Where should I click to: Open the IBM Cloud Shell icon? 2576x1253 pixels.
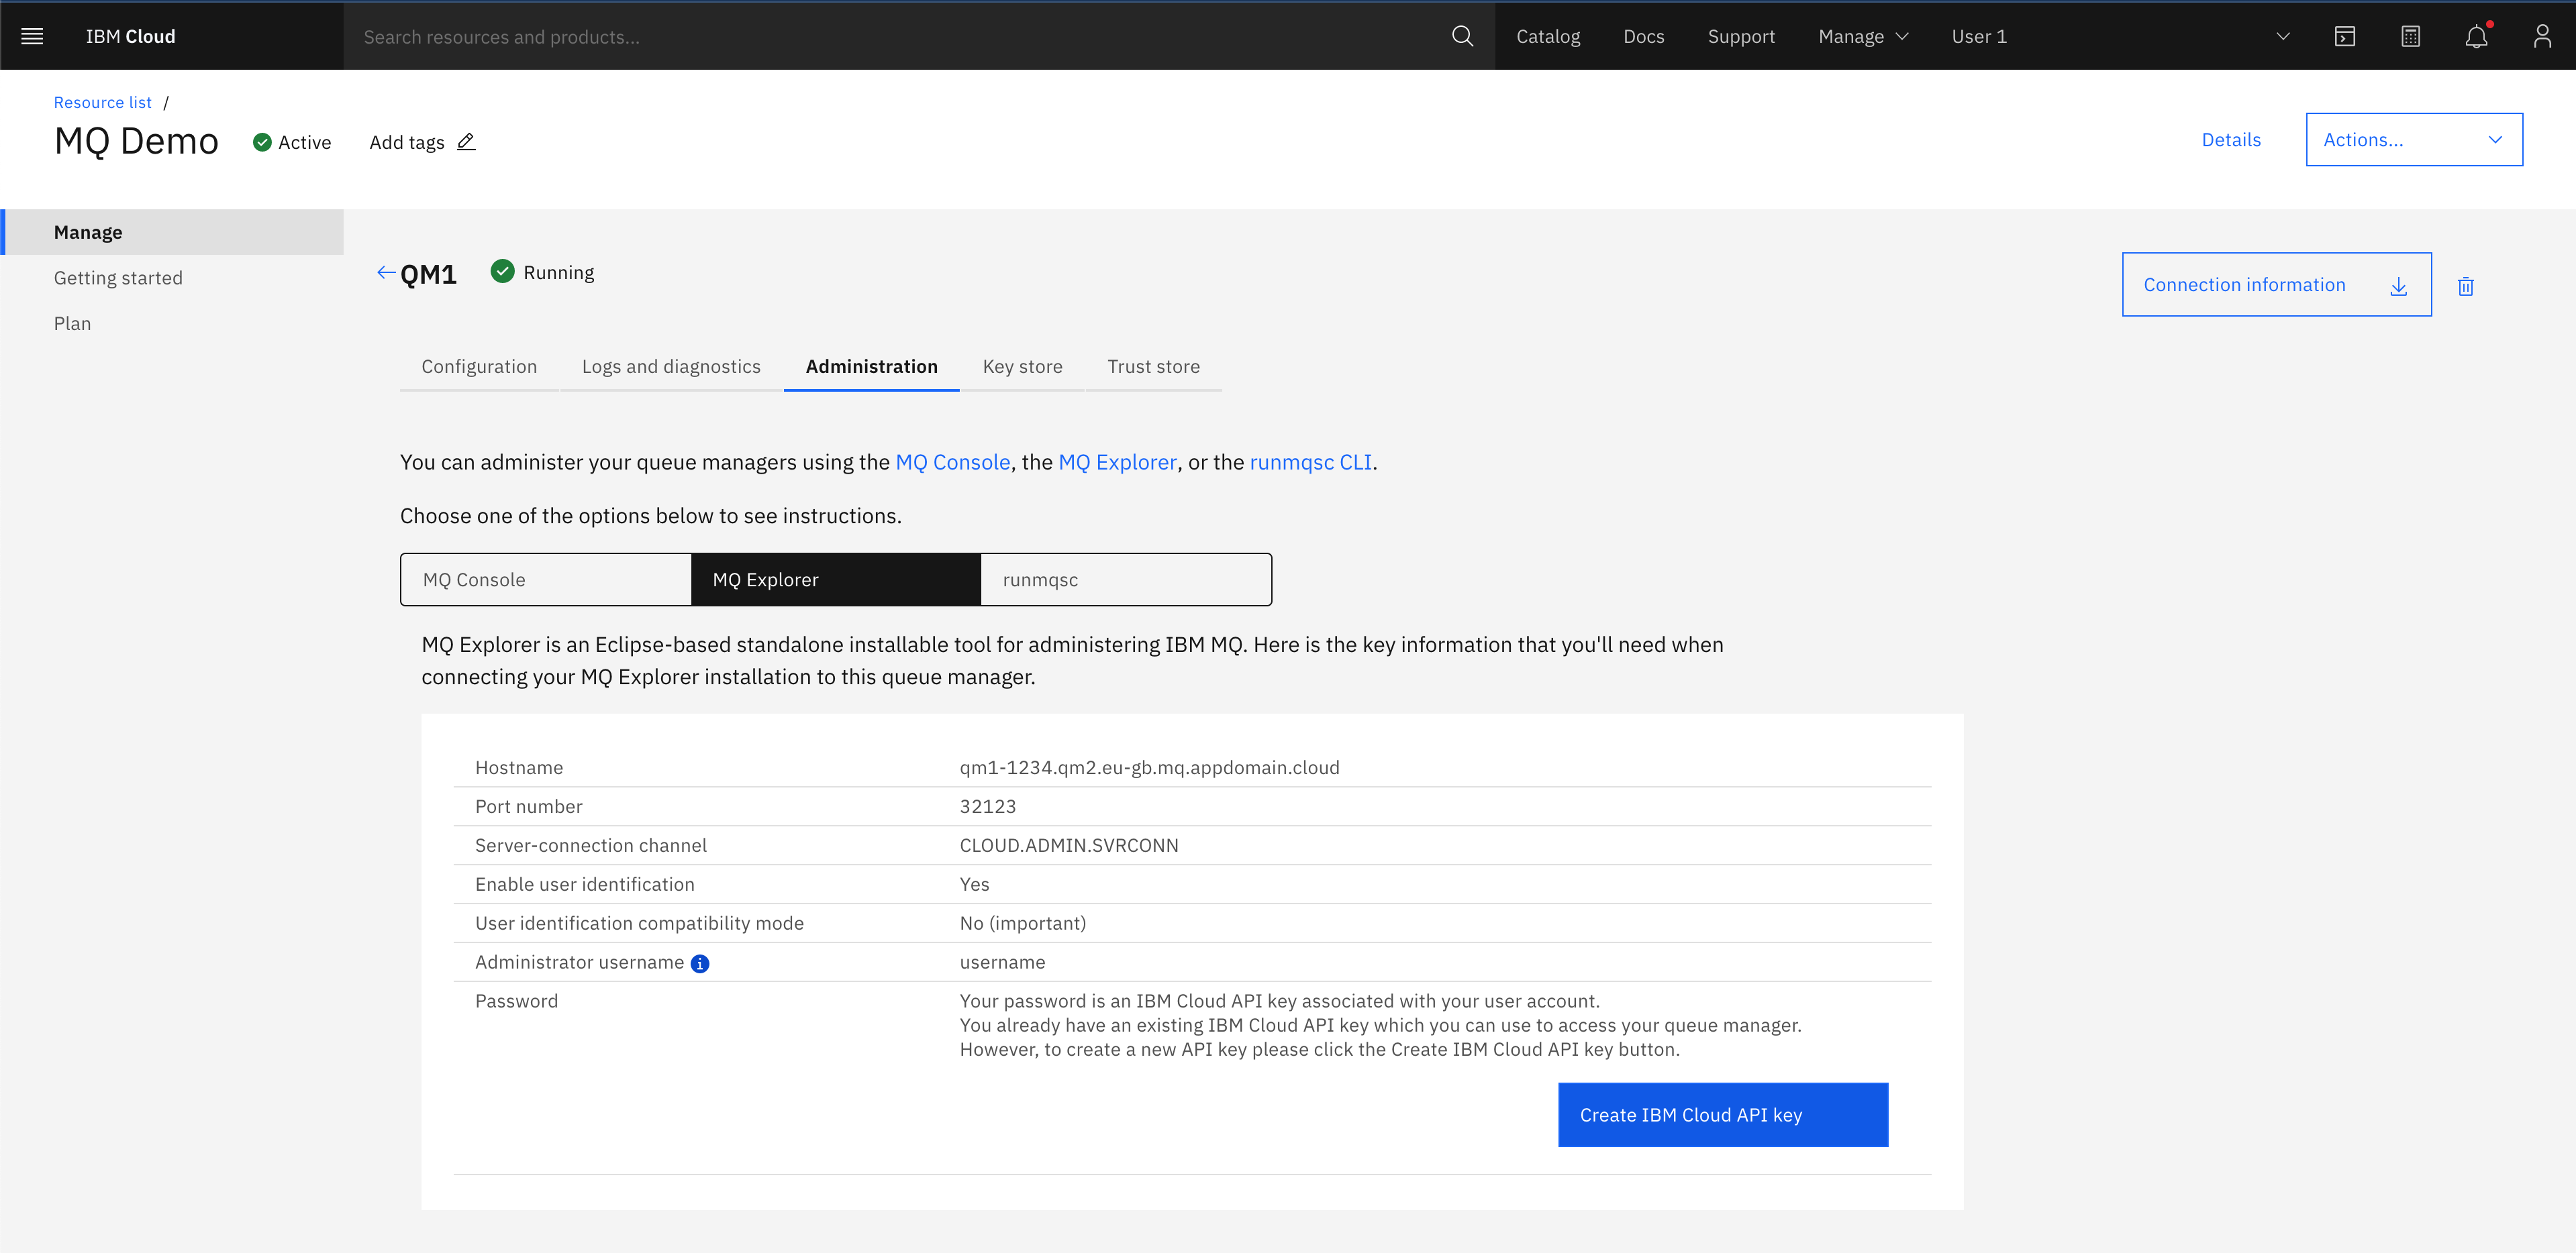2345,37
